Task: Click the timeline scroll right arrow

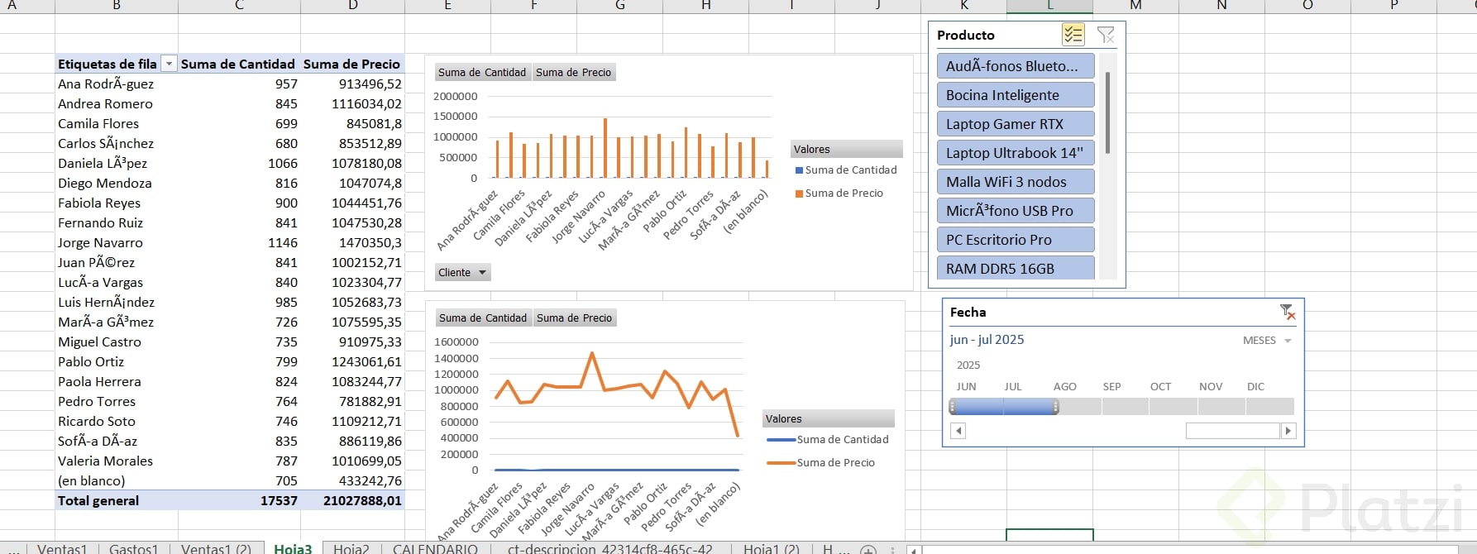Action: click(x=1288, y=431)
